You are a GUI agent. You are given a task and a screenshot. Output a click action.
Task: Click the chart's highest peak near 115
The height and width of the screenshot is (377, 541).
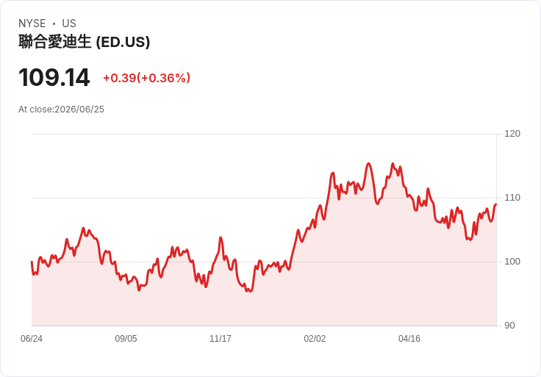[x=368, y=163]
